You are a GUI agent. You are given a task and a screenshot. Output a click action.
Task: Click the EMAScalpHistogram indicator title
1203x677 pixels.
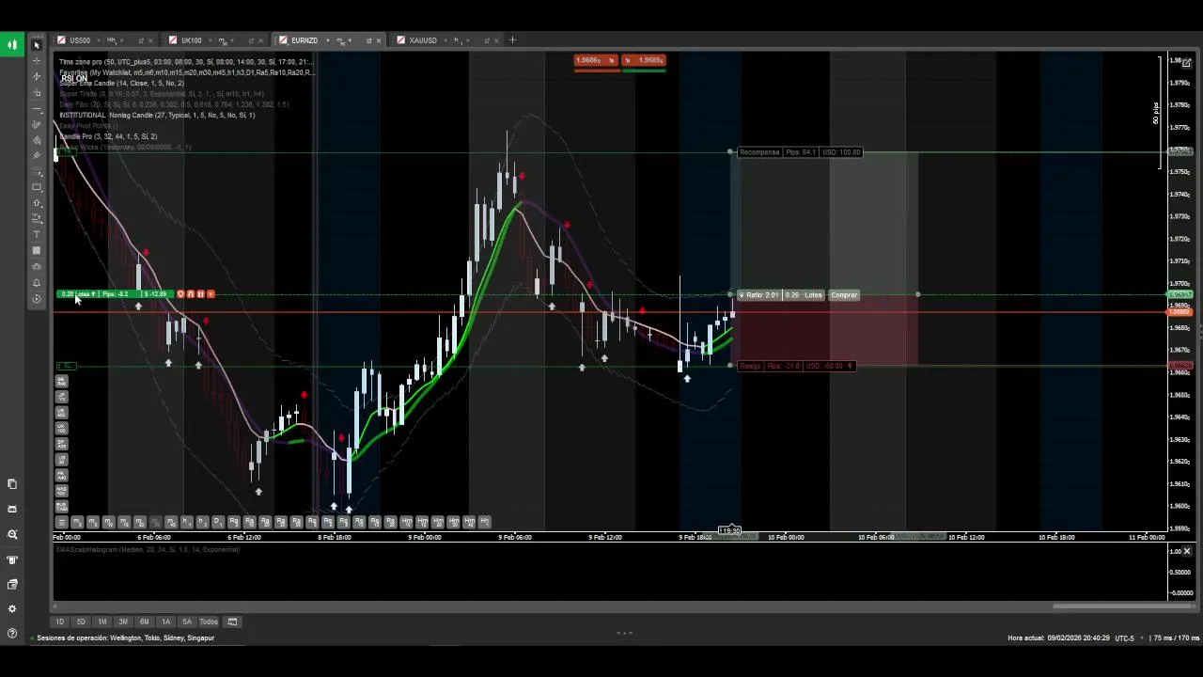148,549
